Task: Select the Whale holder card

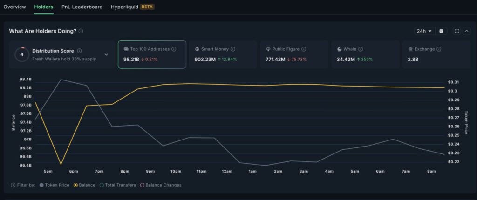Action: [365, 54]
